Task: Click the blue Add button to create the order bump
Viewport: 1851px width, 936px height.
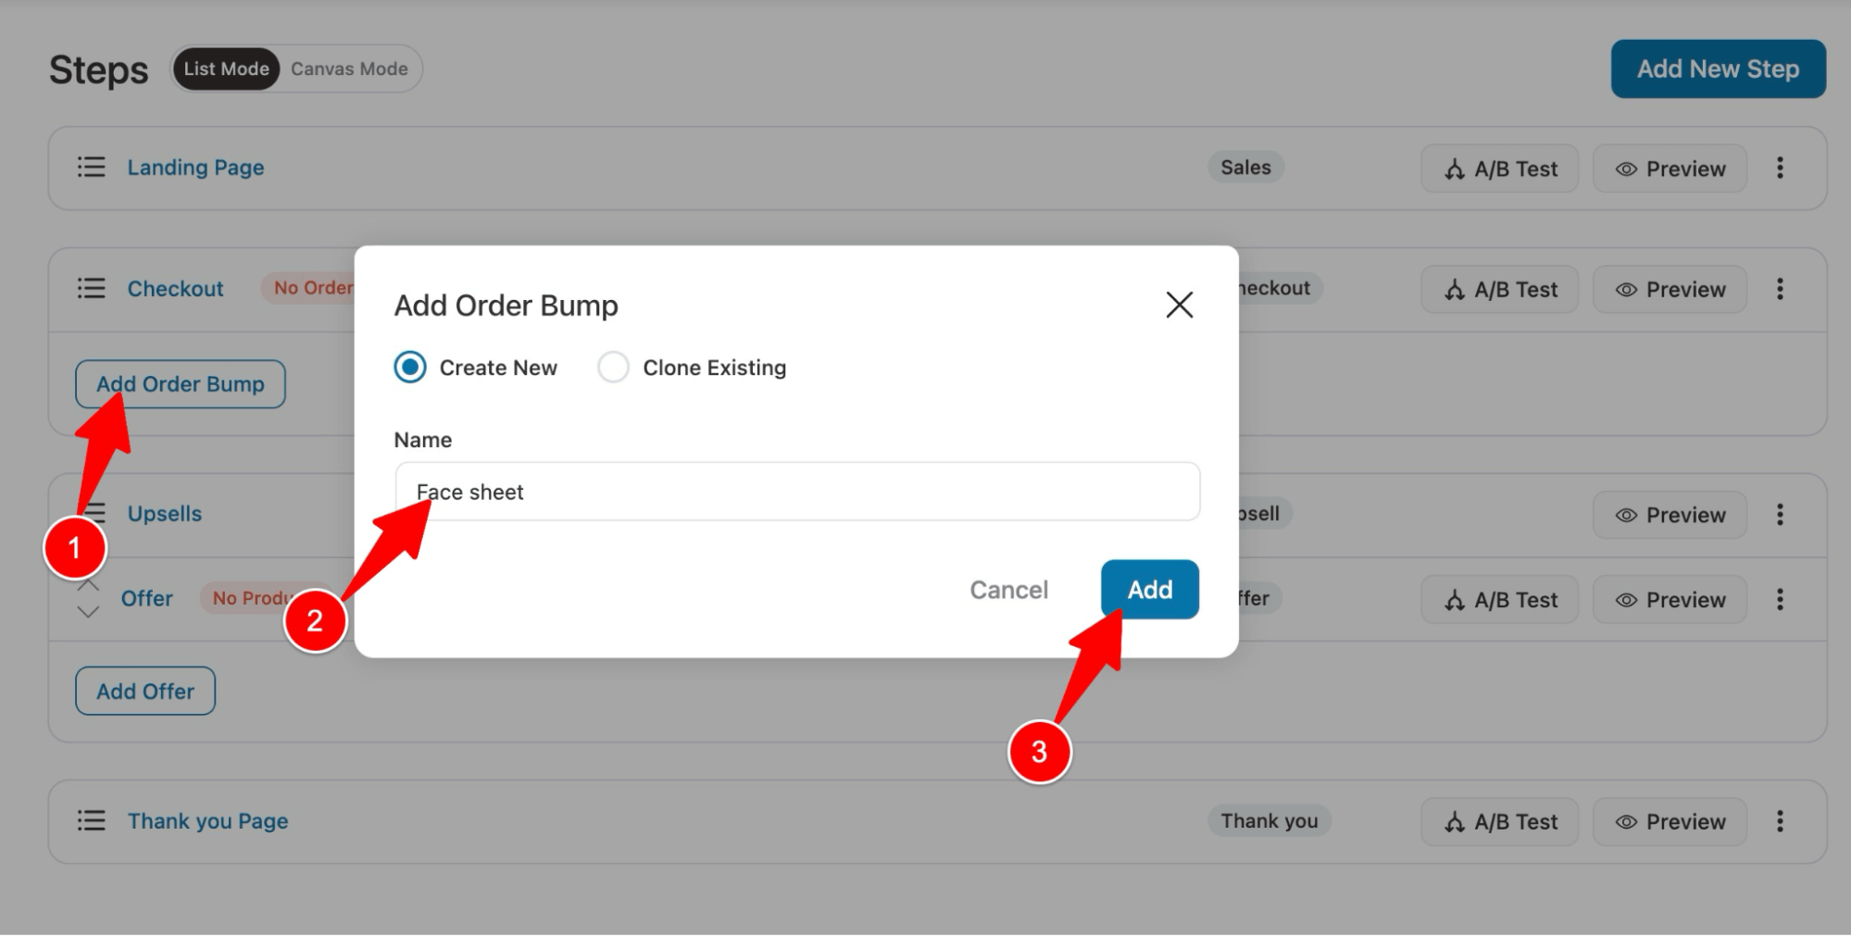Action: (1149, 590)
